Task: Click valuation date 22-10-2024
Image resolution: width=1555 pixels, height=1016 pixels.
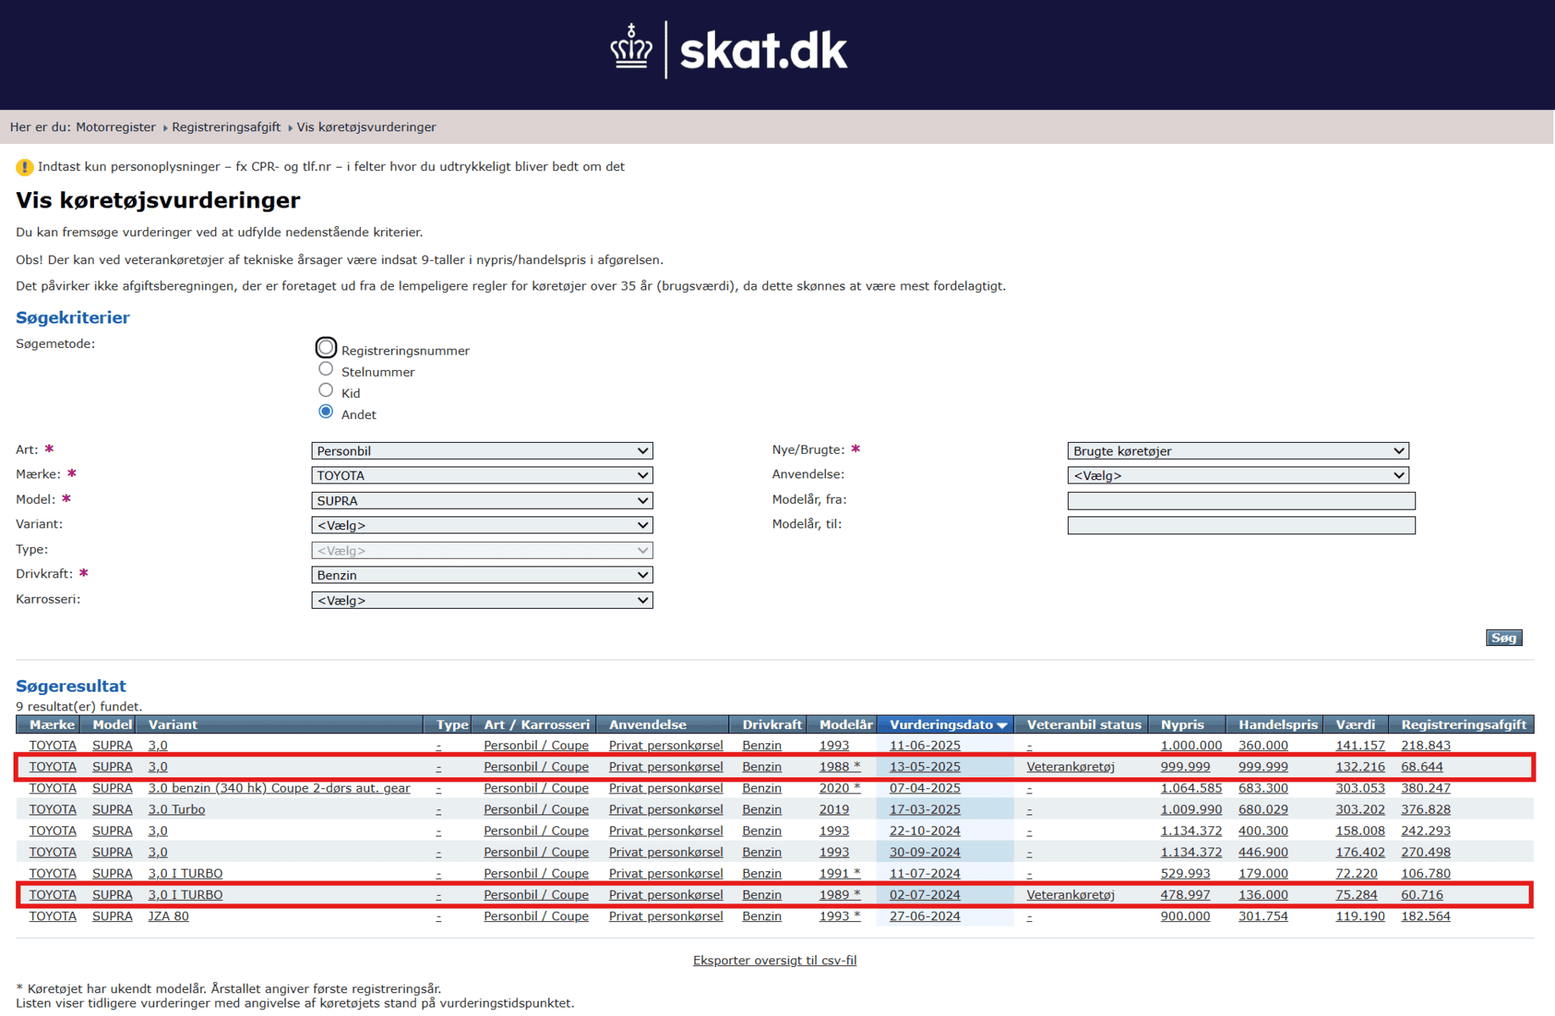Action: pyautogui.click(x=925, y=831)
